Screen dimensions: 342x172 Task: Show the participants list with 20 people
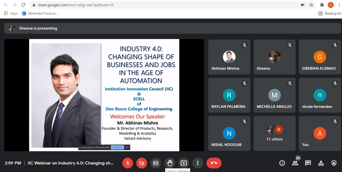(295, 163)
